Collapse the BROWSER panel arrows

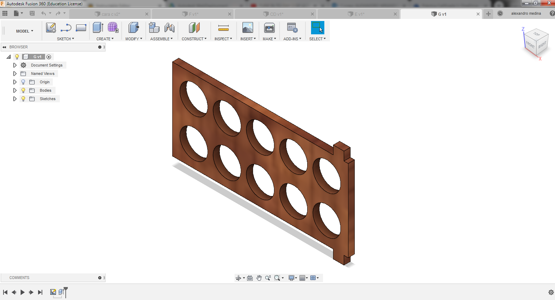[x=5, y=47]
